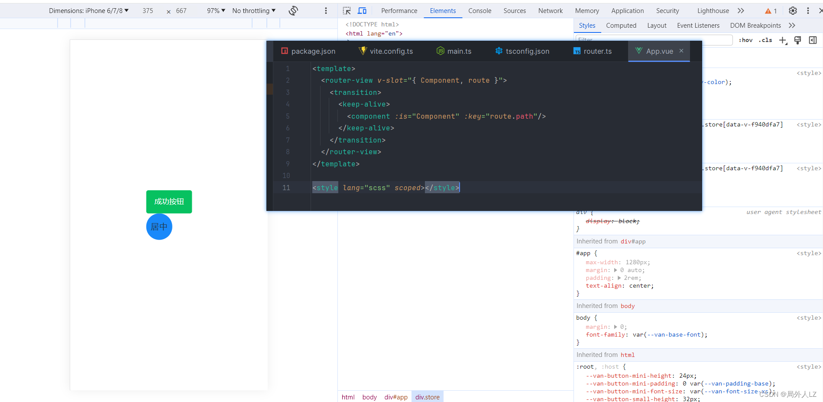Open DevTools settings gear
823x402 pixels.
(793, 11)
